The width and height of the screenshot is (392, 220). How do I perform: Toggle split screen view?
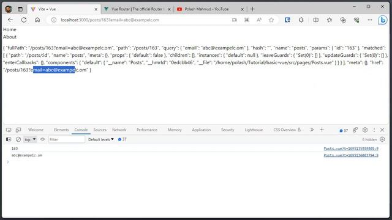[316, 20]
